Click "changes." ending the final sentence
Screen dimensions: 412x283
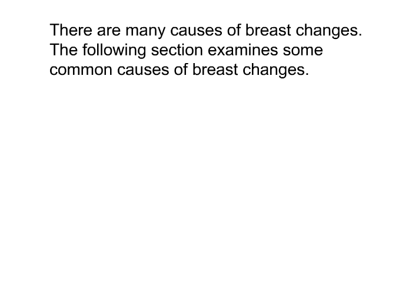pyautogui.click(x=275, y=71)
